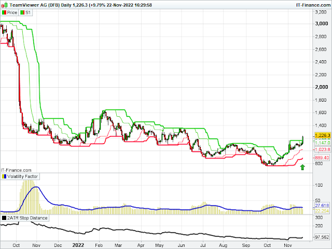Click the black 2ATR Stop Distance icon
332x249 pixels.
point(4,218)
